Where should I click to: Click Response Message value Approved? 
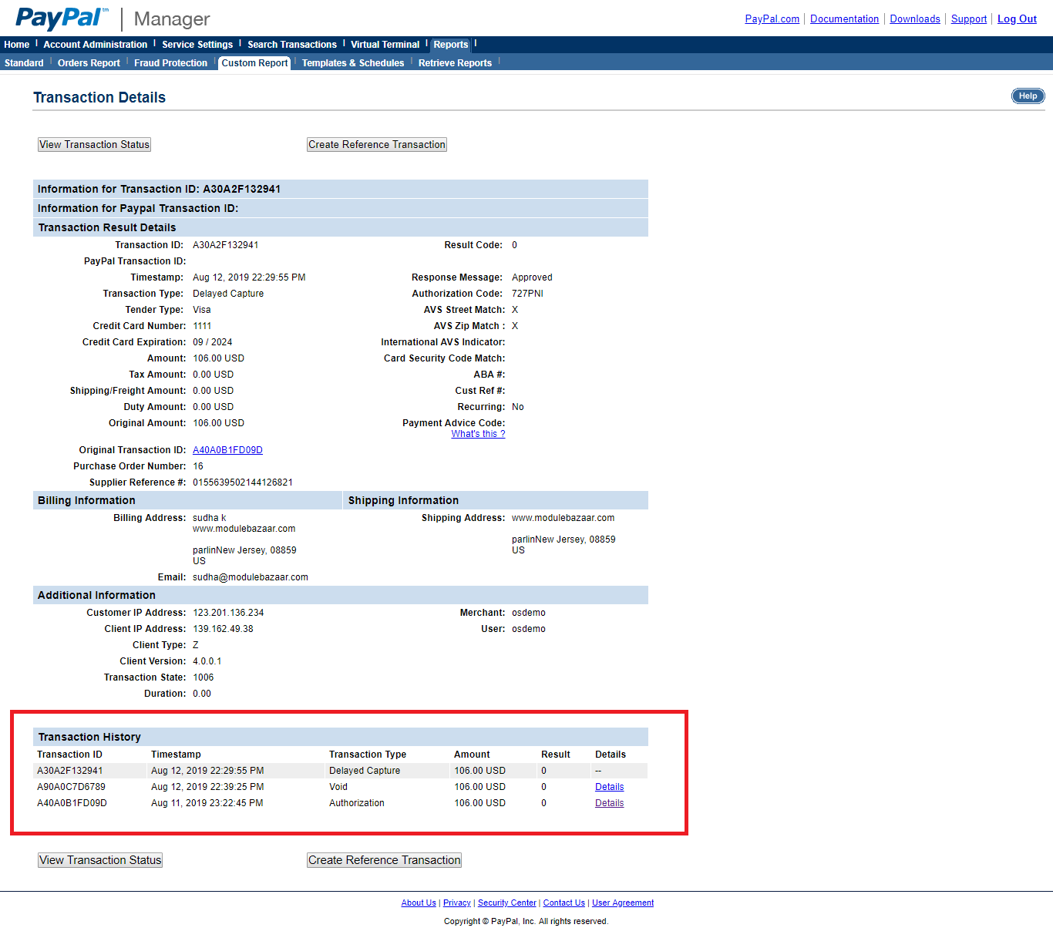pos(532,277)
